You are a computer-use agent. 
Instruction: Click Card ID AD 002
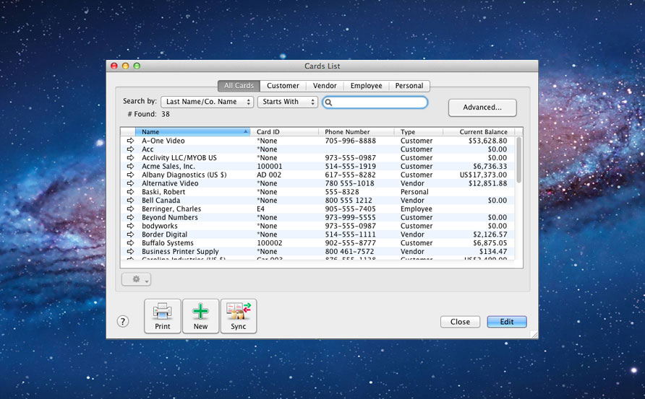coord(269,175)
